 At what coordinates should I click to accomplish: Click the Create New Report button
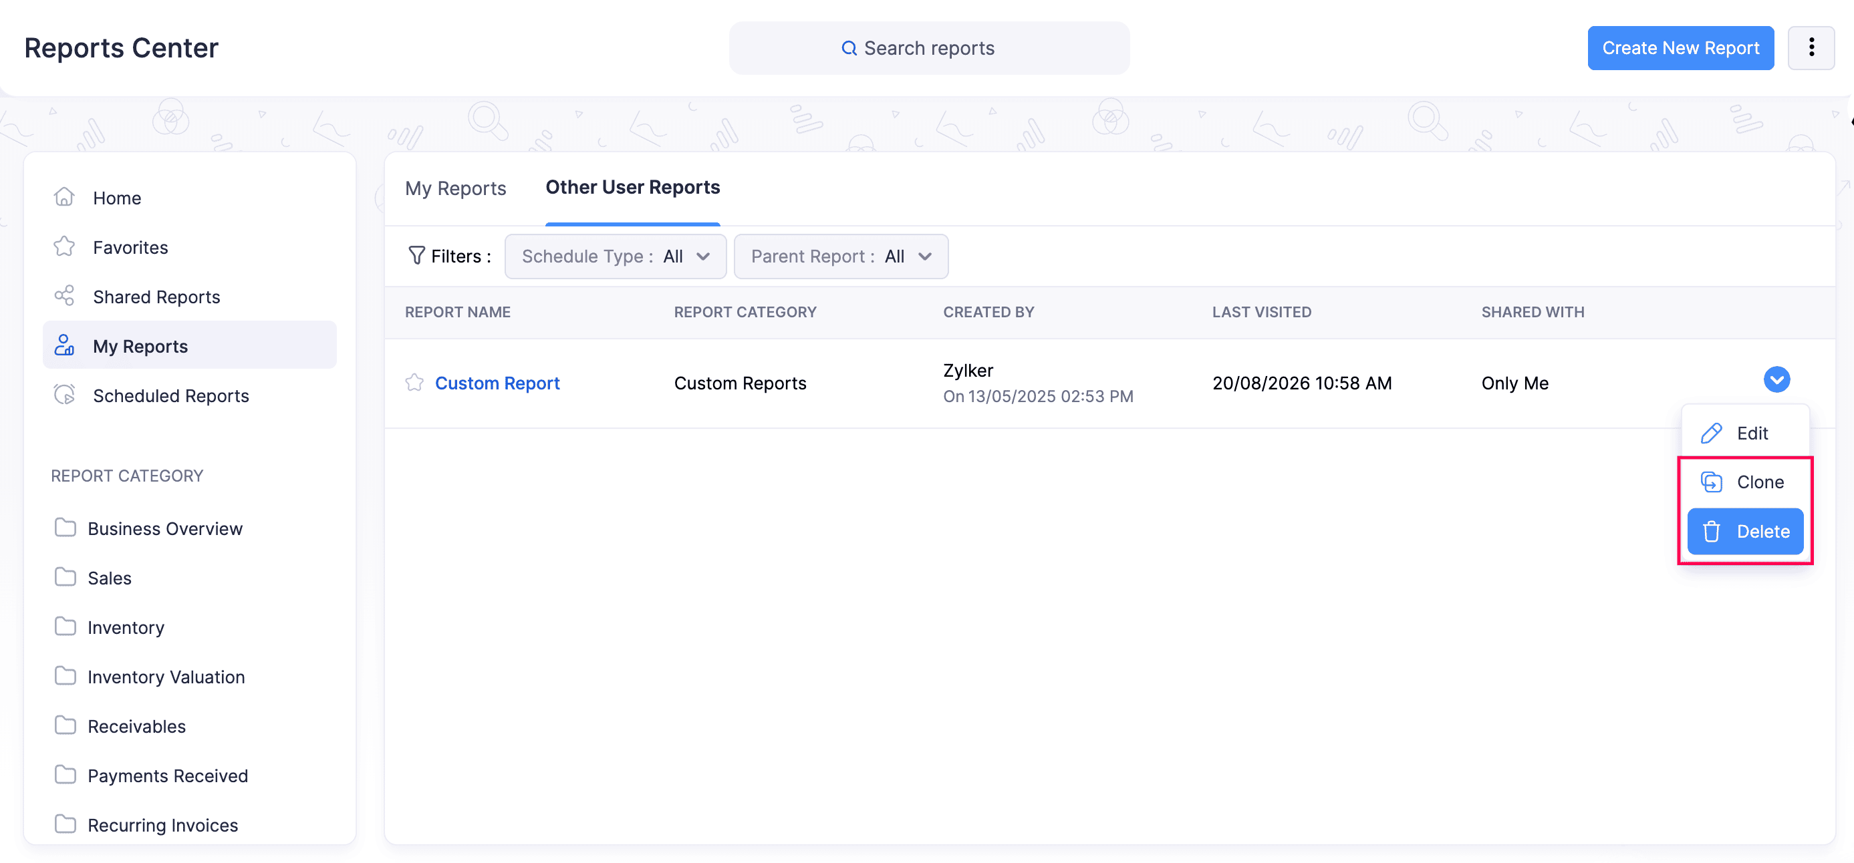1680,47
